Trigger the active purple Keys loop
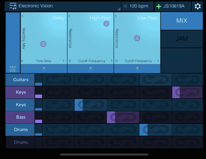 (187, 92)
